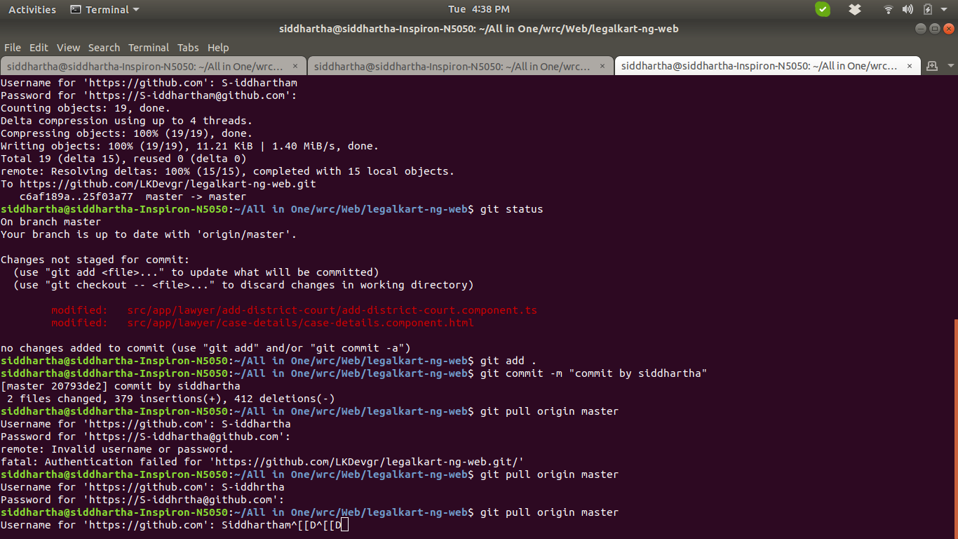Switch to the first terminal tab
This screenshot has width=958, height=539.
(142, 66)
